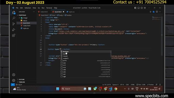The height and width of the screenshot is (98, 174).
Task: Click Port: 5500 Live Server status
Action: [141, 85]
